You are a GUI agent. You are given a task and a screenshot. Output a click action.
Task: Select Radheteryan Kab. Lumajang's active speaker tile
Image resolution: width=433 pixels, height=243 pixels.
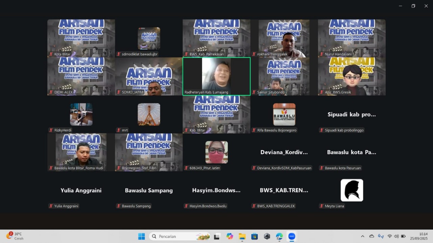(x=216, y=76)
